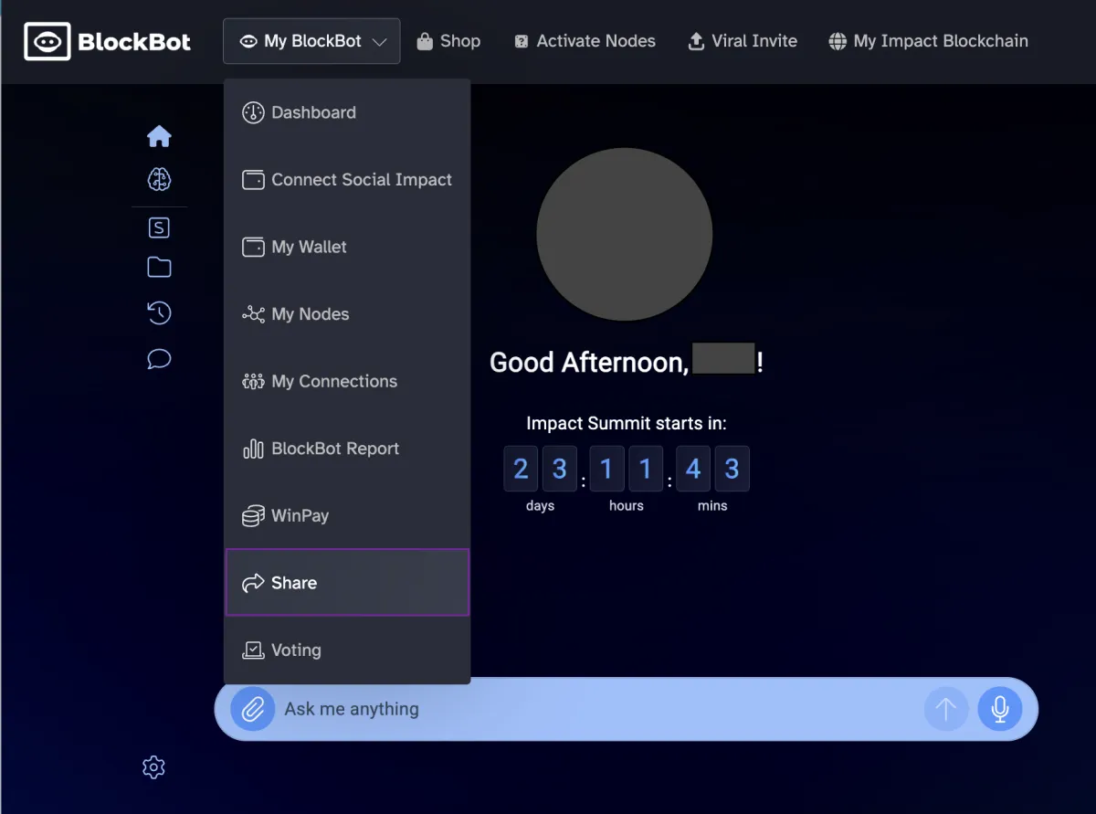Click the mins label under the countdown

click(x=712, y=505)
